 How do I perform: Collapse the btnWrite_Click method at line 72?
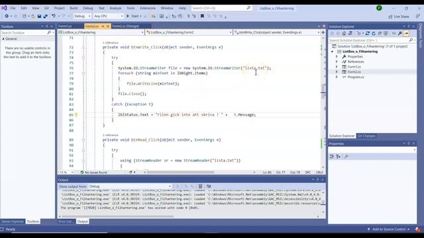(83, 47)
